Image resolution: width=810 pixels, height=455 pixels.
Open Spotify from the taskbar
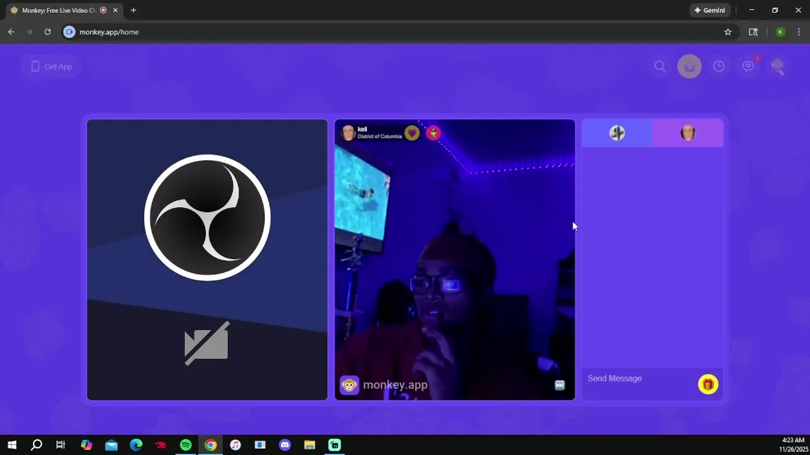[185, 445]
